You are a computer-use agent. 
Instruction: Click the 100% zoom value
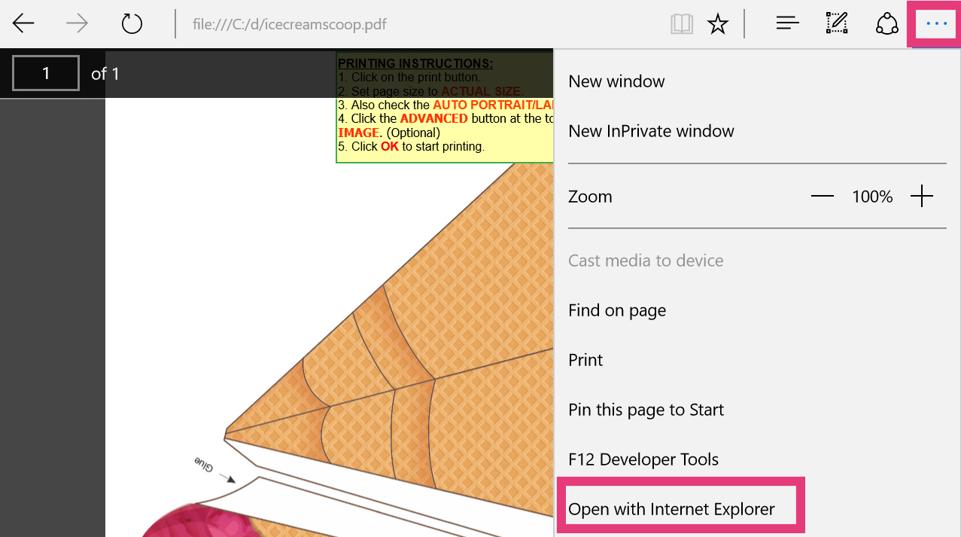click(x=872, y=197)
